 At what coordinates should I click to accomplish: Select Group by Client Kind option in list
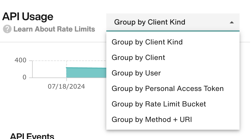pos(173,42)
